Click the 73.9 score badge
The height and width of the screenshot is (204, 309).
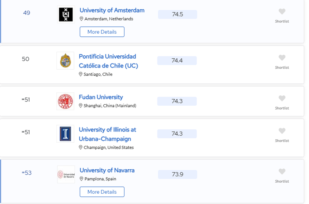click(x=178, y=174)
